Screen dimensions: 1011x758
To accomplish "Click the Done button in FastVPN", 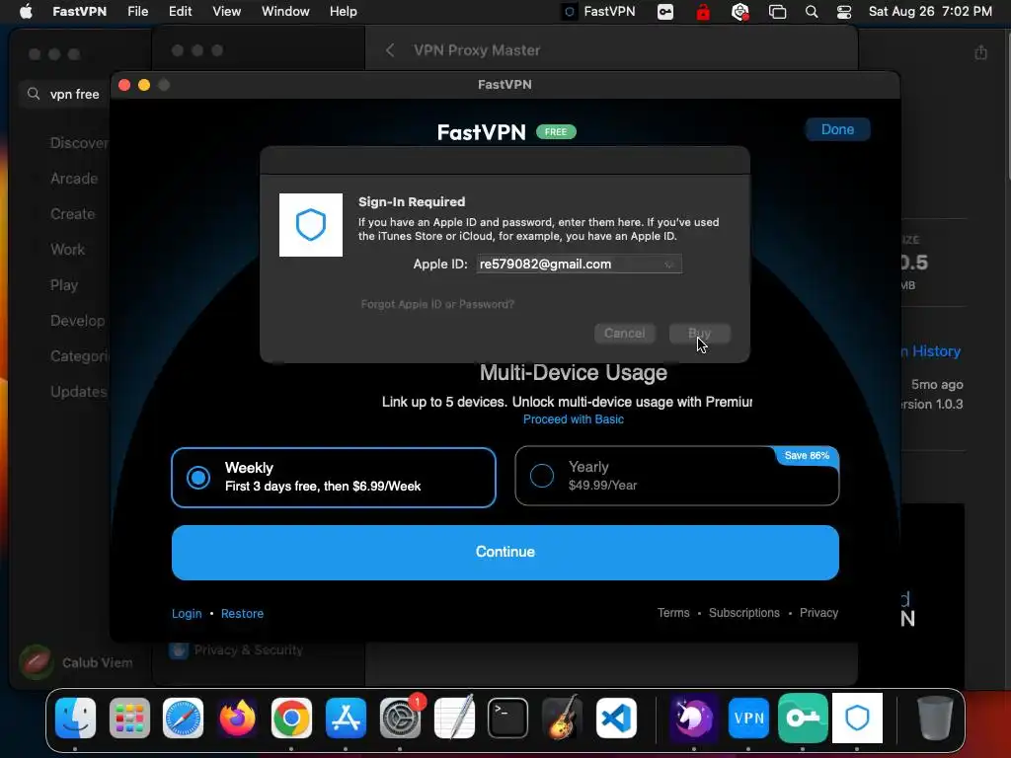I will 837,129.
